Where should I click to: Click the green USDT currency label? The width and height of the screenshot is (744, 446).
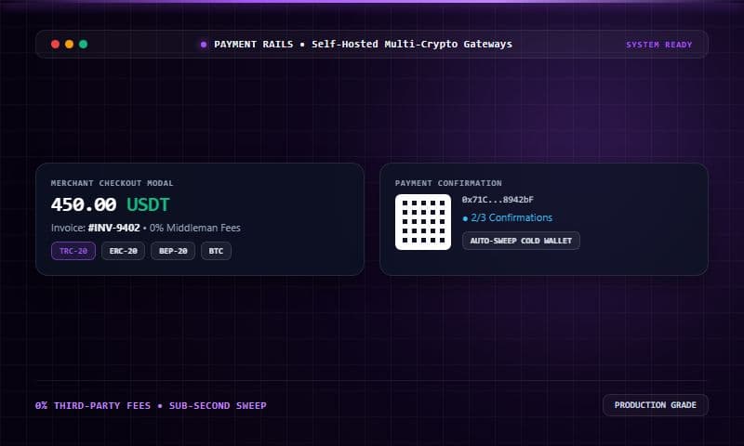point(148,204)
